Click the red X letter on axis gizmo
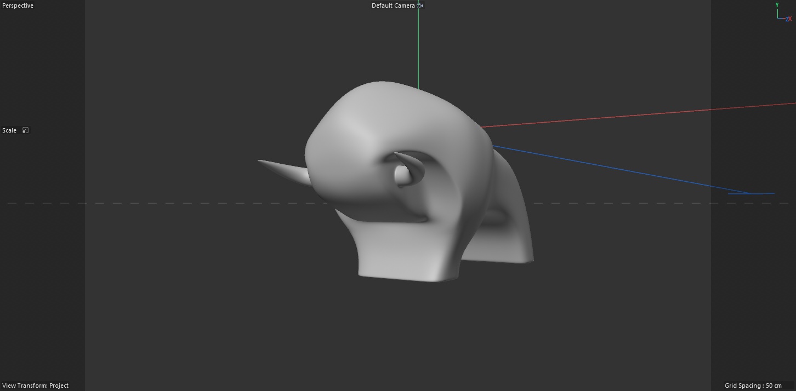The width and height of the screenshot is (796, 391). [x=791, y=19]
